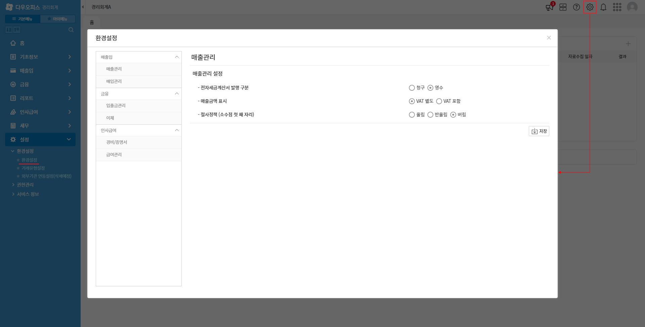
Task: Click the sidebar collapse arrow icon
Action: (x=83, y=7)
